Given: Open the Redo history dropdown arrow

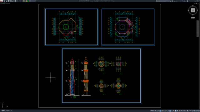Looking at the screenshot, I should click(22, 1).
